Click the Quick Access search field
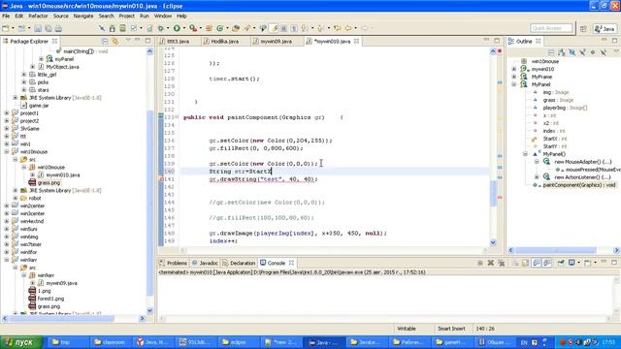This screenshot has width=621, height=349. [x=551, y=28]
